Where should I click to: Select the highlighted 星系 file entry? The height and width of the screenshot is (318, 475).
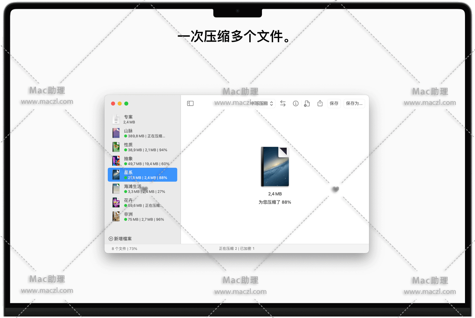pyautogui.click(x=142, y=175)
